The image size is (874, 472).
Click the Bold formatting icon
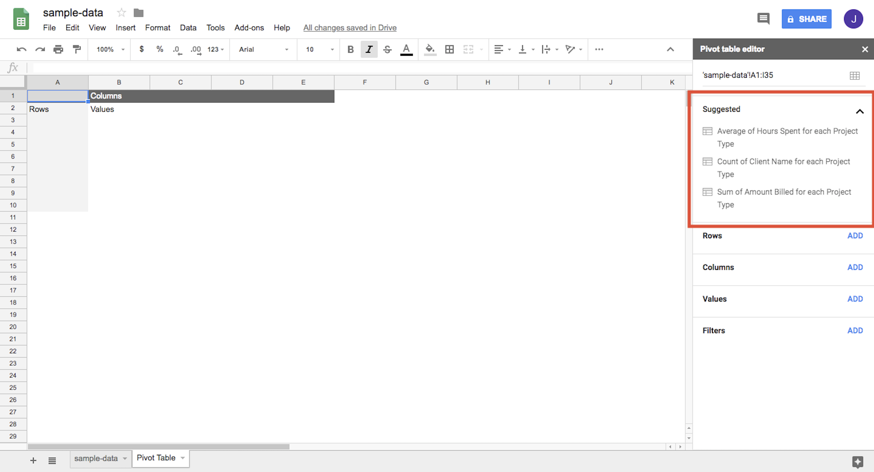tap(349, 49)
